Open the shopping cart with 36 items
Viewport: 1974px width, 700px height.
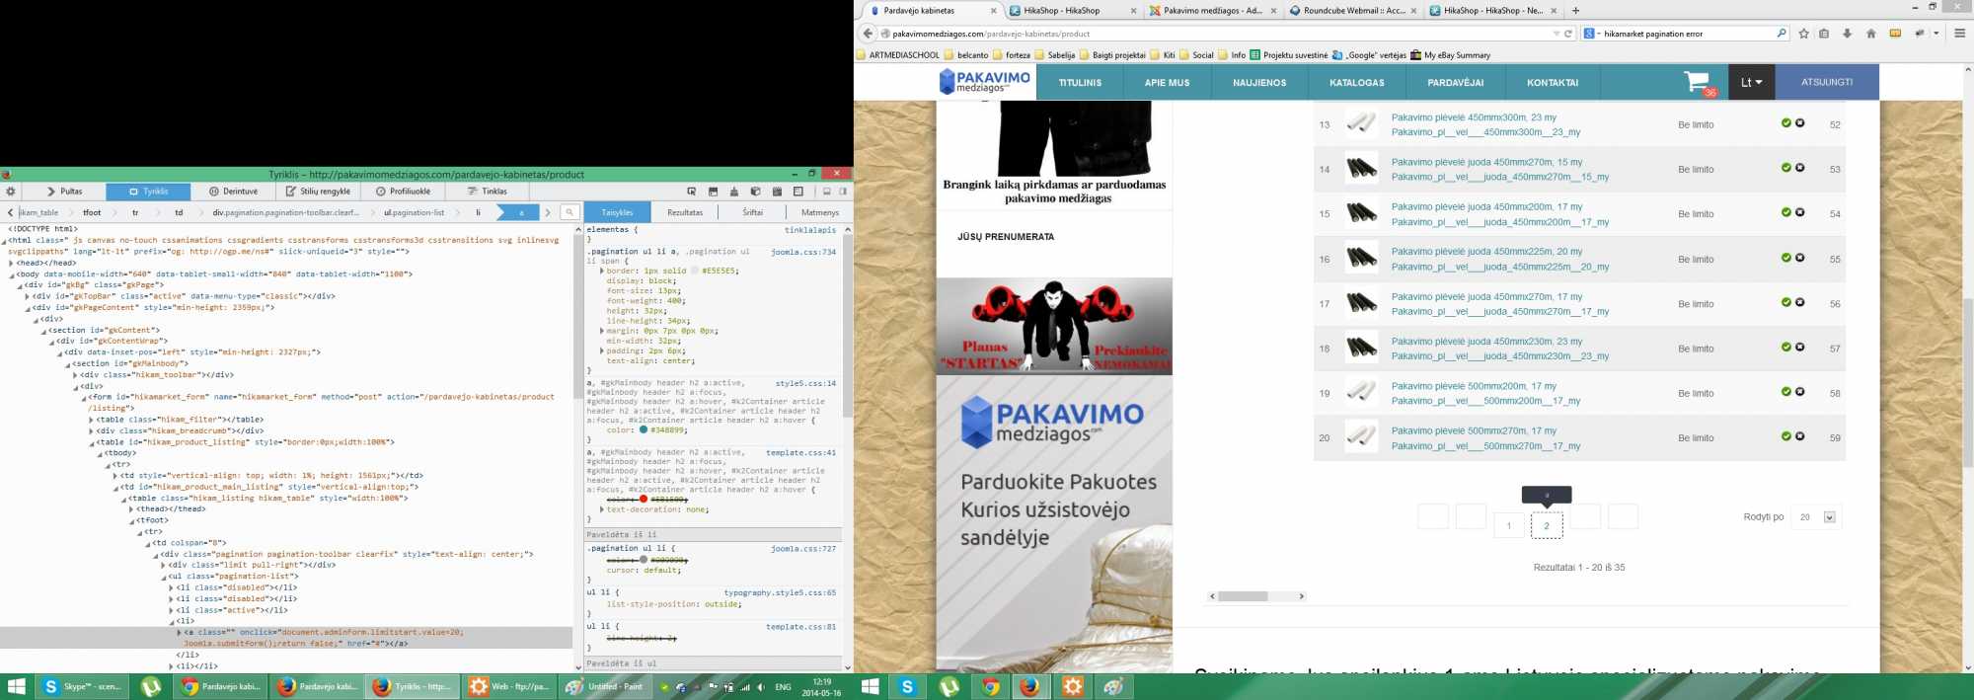tap(1700, 83)
